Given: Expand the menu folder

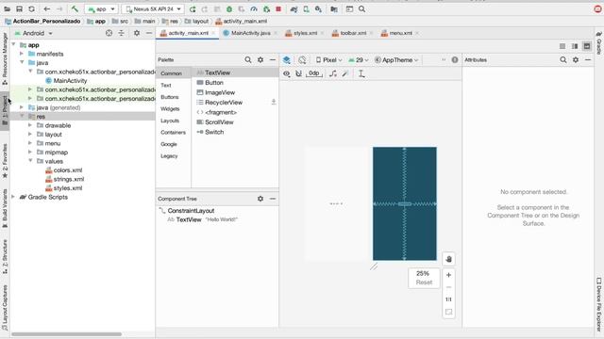Looking at the screenshot, I should pos(30,143).
